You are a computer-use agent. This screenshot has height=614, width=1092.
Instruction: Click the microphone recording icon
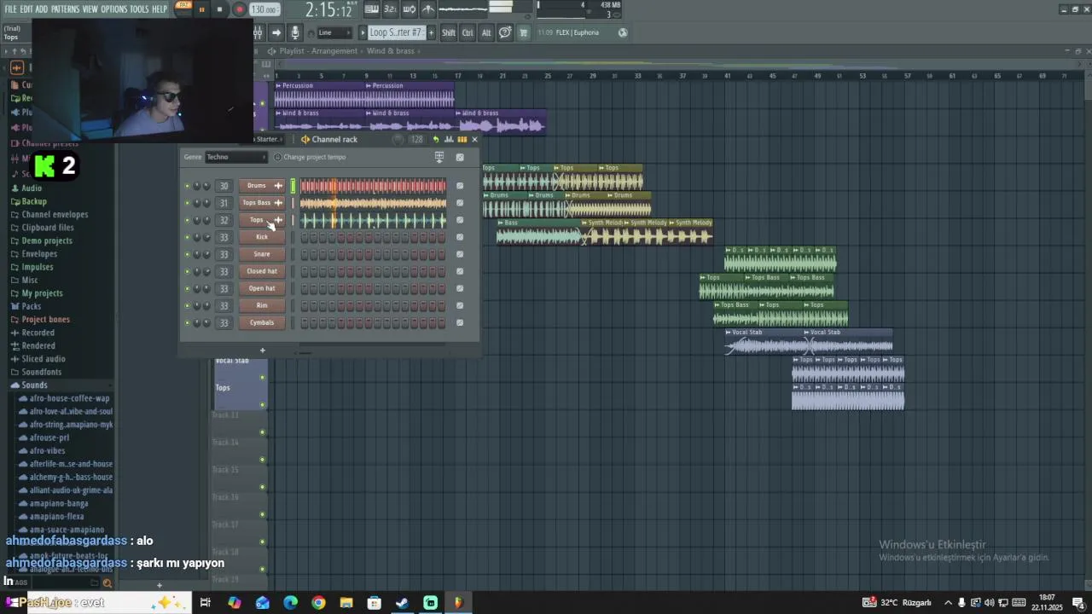(295, 32)
